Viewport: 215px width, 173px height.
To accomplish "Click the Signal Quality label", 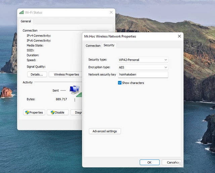I will coord(36,67).
